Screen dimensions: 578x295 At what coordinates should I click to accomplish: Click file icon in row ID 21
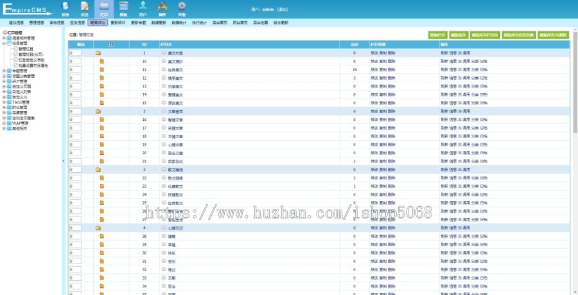101,161
